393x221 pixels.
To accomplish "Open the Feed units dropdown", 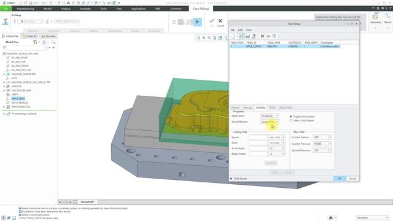I will pyautogui.click(x=284, y=143).
